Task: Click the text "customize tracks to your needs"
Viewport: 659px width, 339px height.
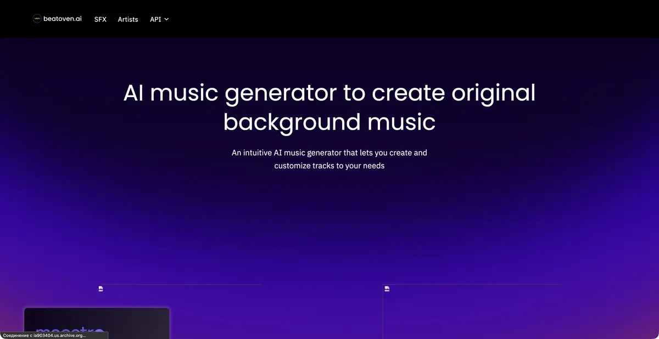Action: (329, 166)
